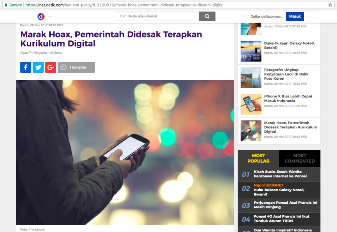337x232 pixels.
Task: Switch to the Most Popular tab
Action: point(258,158)
